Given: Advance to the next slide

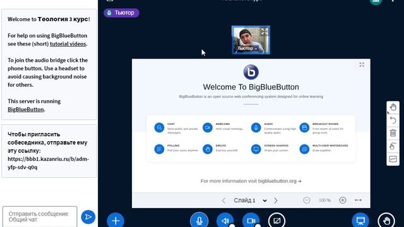Looking at the screenshot, I should (276, 201).
